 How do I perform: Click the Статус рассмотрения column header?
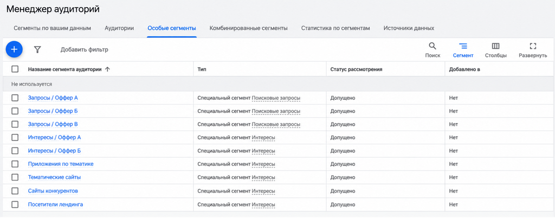pos(356,69)
